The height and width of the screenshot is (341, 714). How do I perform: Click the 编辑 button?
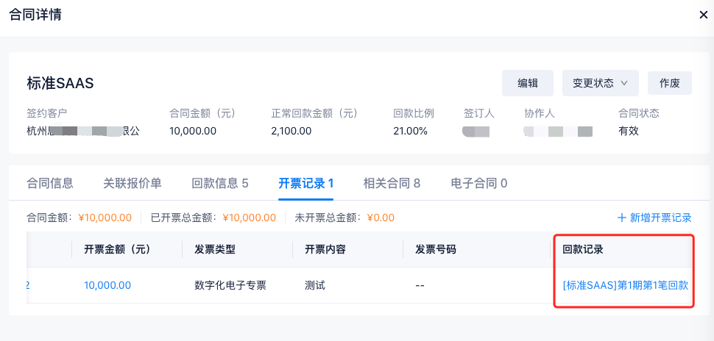click(x=527, y=83)
